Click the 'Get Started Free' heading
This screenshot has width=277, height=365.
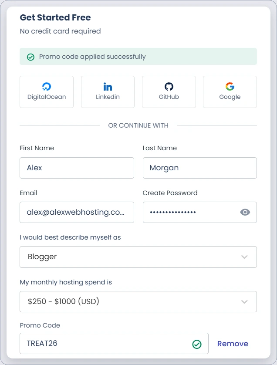coord(55,17)
